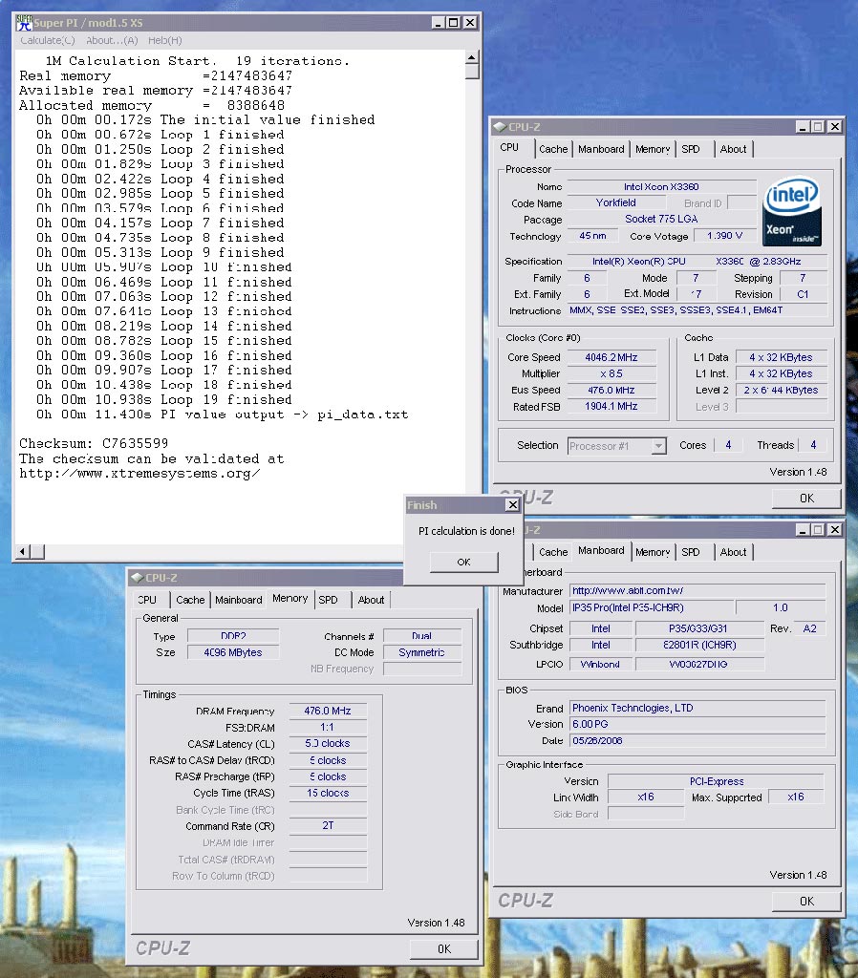858x978 pixels.
Task: Click the Super PI title bar icon
Action: [x=24, y=23]
